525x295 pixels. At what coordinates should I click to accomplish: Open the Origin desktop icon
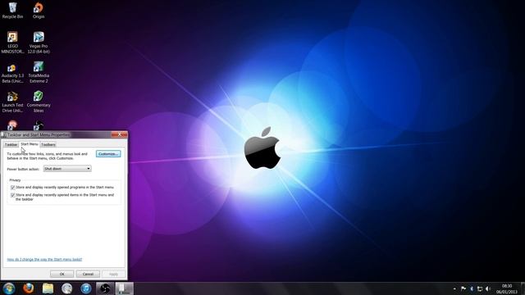pyautogui.click(x=39, y=11)
